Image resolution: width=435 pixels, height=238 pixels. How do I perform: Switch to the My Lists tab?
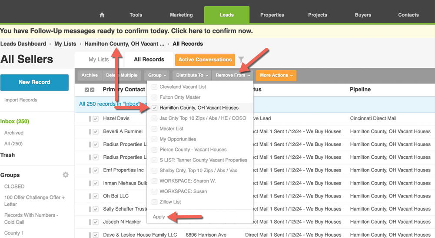99,60
